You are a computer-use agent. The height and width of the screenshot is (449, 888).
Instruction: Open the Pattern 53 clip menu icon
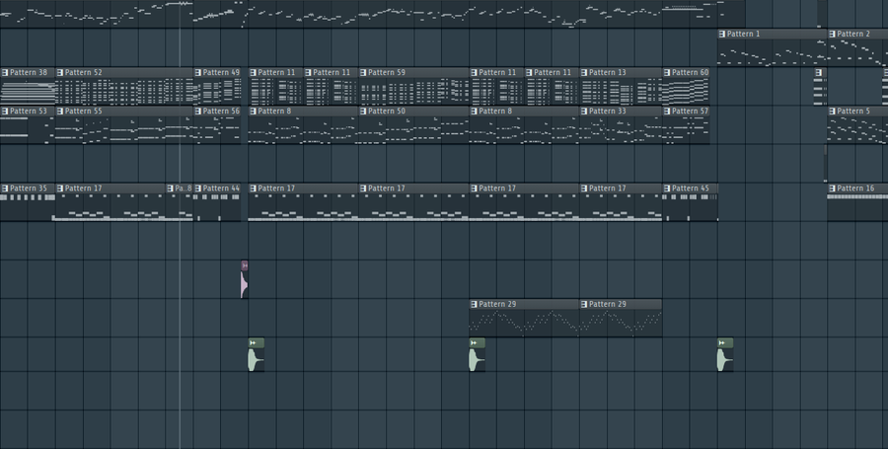click(x=5, y=111)
